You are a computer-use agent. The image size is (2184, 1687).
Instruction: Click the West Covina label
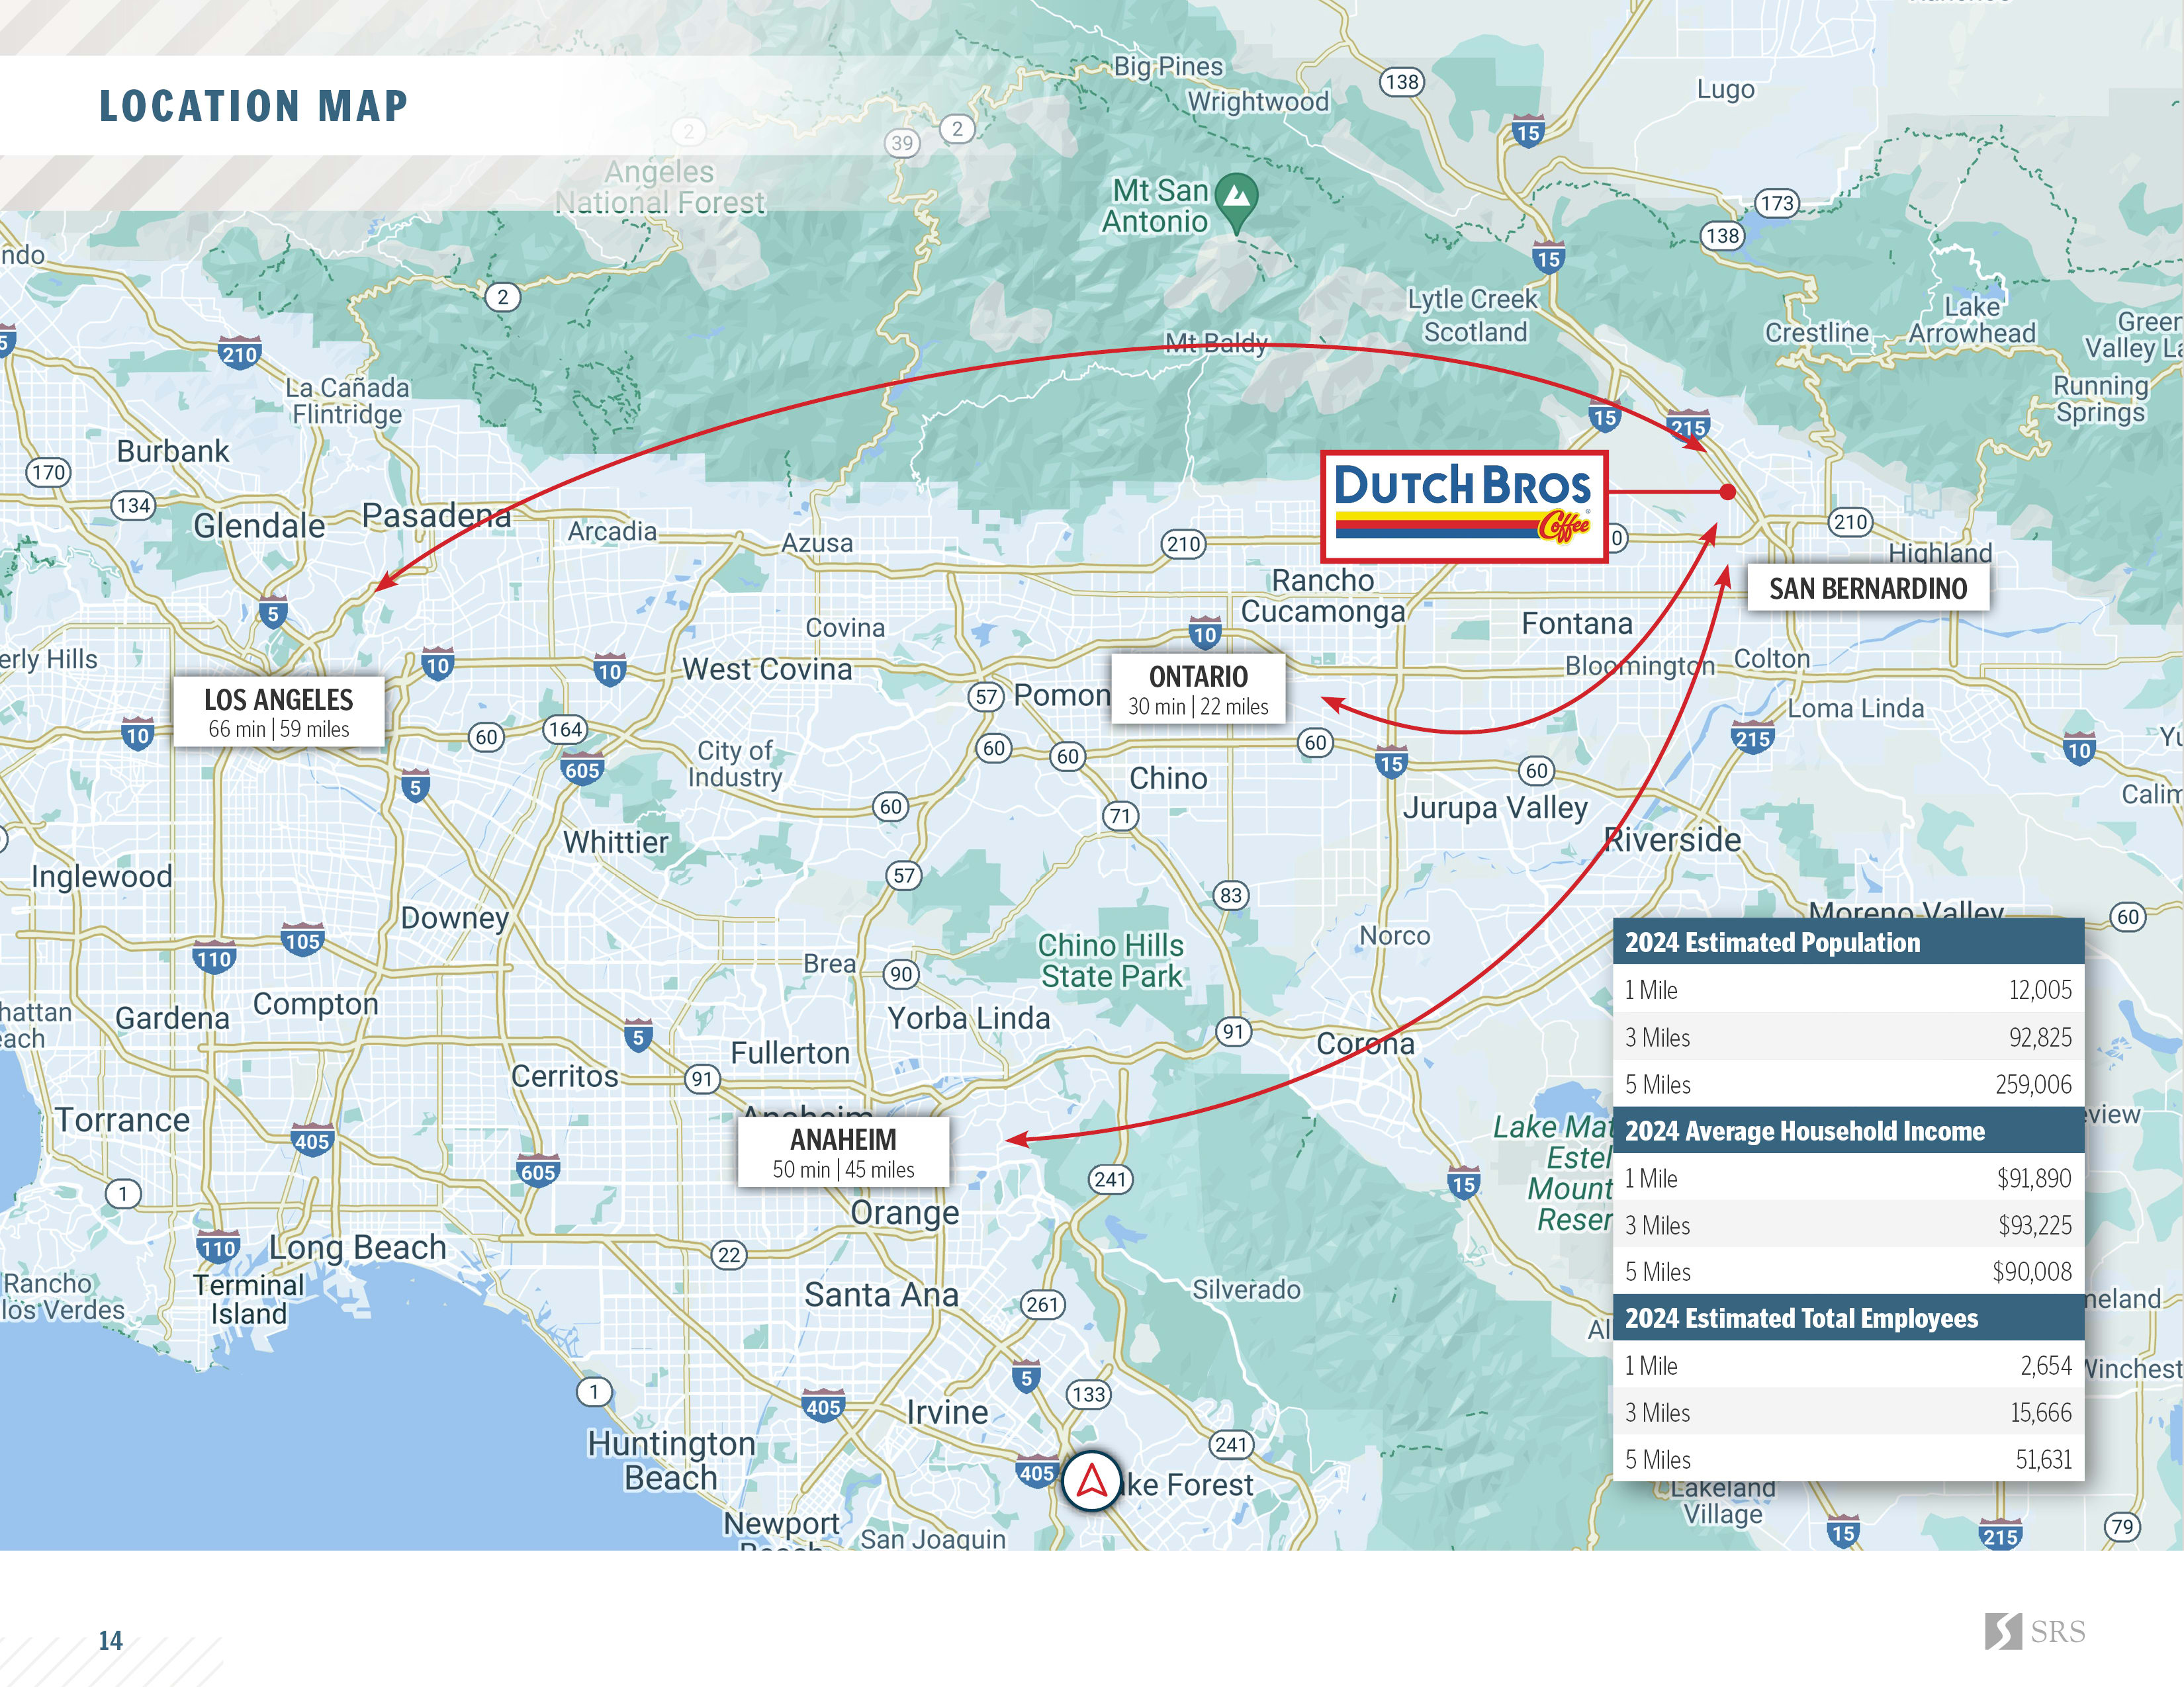click(x=767, y=669)
